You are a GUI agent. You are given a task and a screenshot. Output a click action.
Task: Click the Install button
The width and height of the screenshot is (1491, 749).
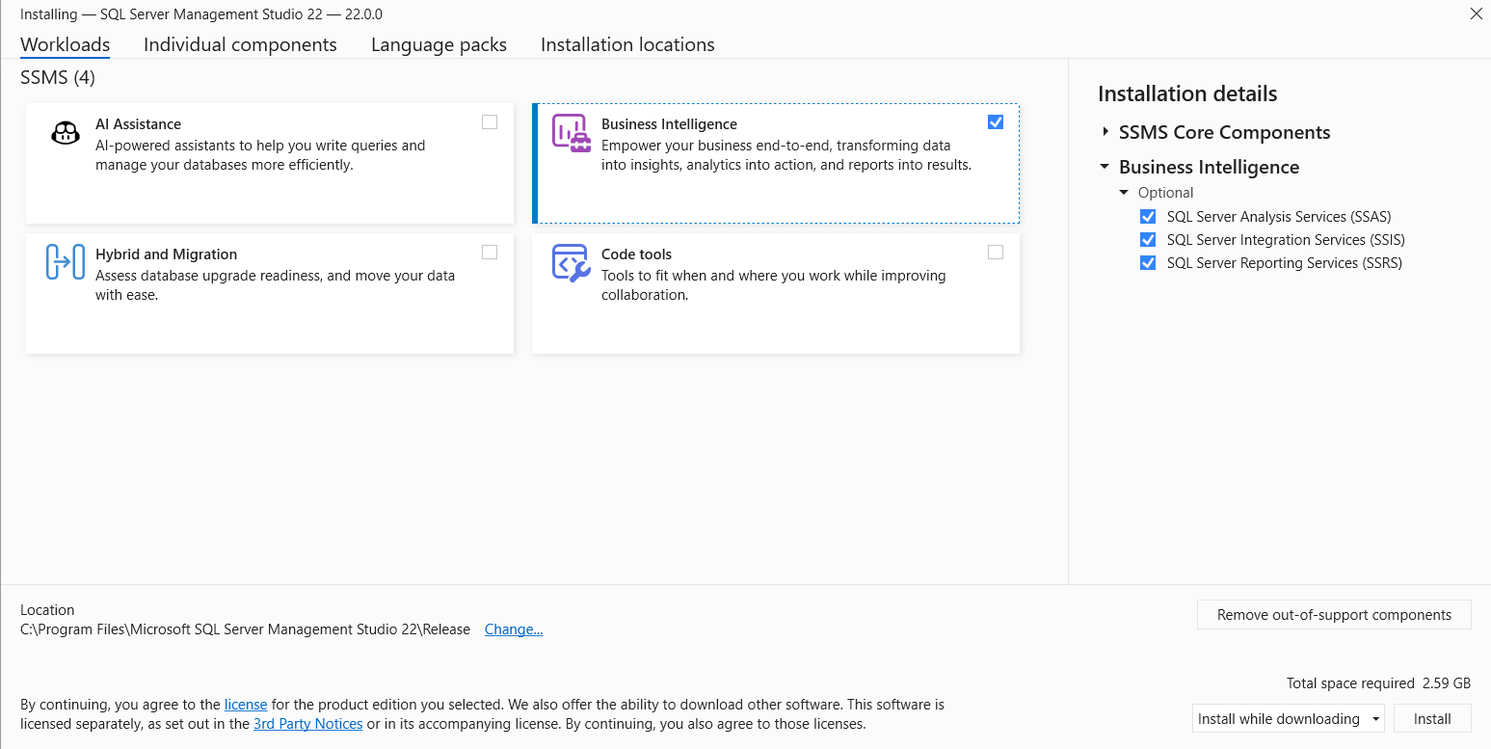pos(1433,718)
